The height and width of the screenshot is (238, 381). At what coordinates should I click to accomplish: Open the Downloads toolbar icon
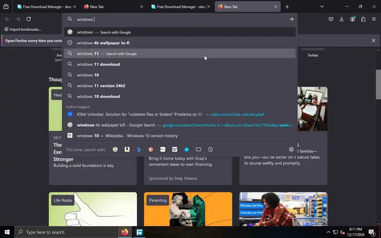[x=342, y=19]
